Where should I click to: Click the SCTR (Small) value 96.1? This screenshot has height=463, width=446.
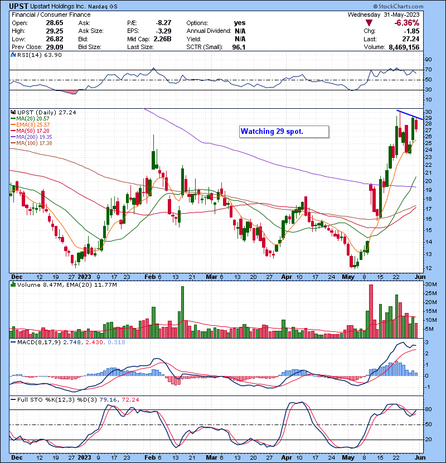(x=239, y=47)
